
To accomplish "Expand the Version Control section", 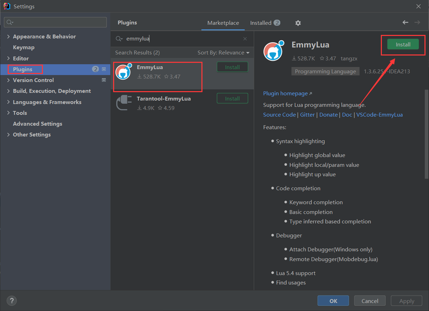I will [x=8, y=80].
